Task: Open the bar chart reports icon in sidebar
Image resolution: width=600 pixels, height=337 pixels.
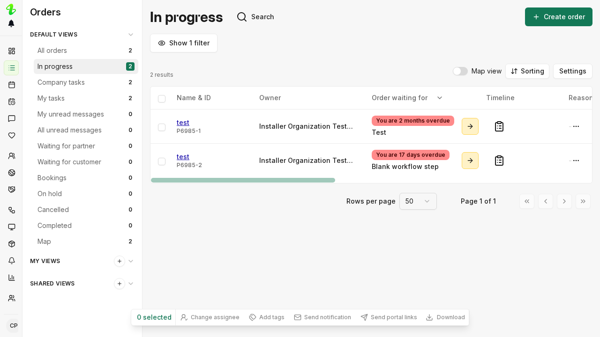Action: (12, 278)
